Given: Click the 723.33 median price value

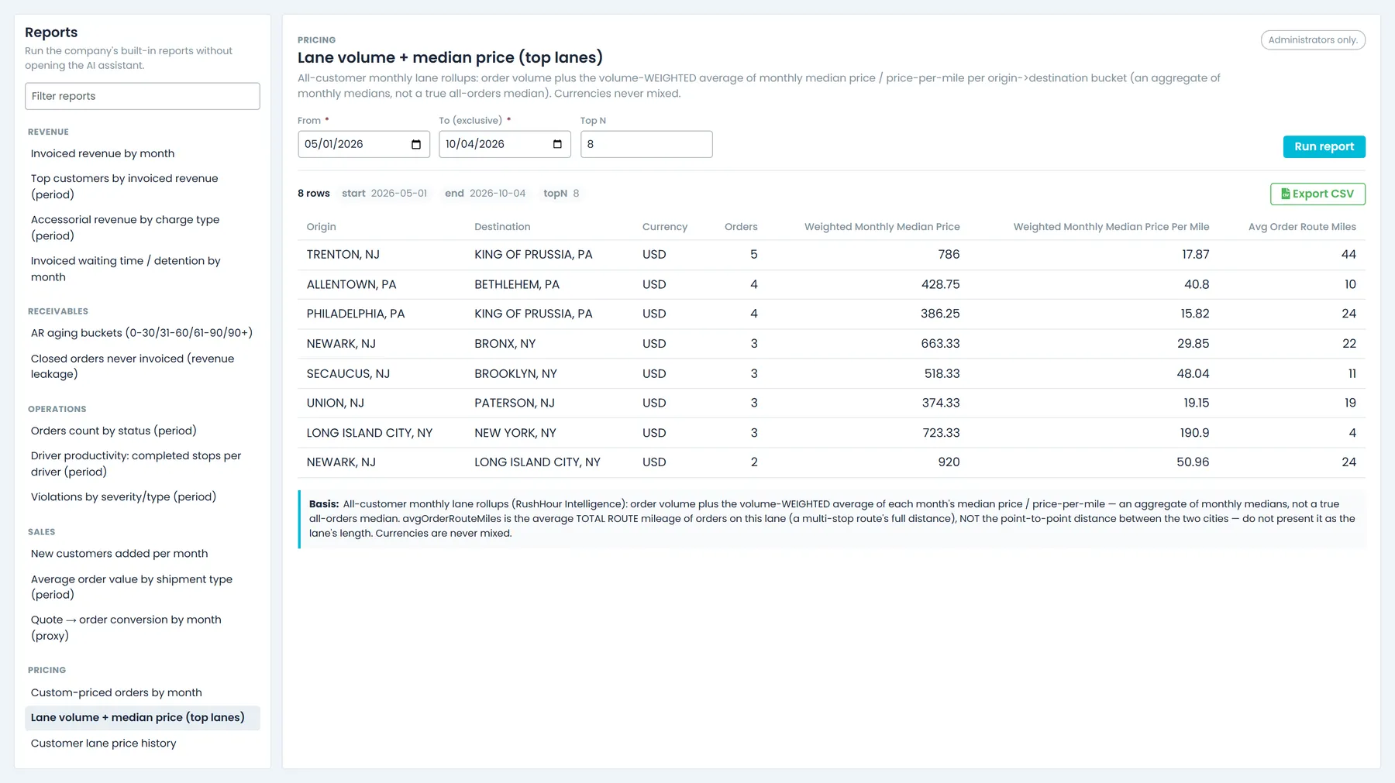Looking at the screenshot, I should (x=941, y=433).
